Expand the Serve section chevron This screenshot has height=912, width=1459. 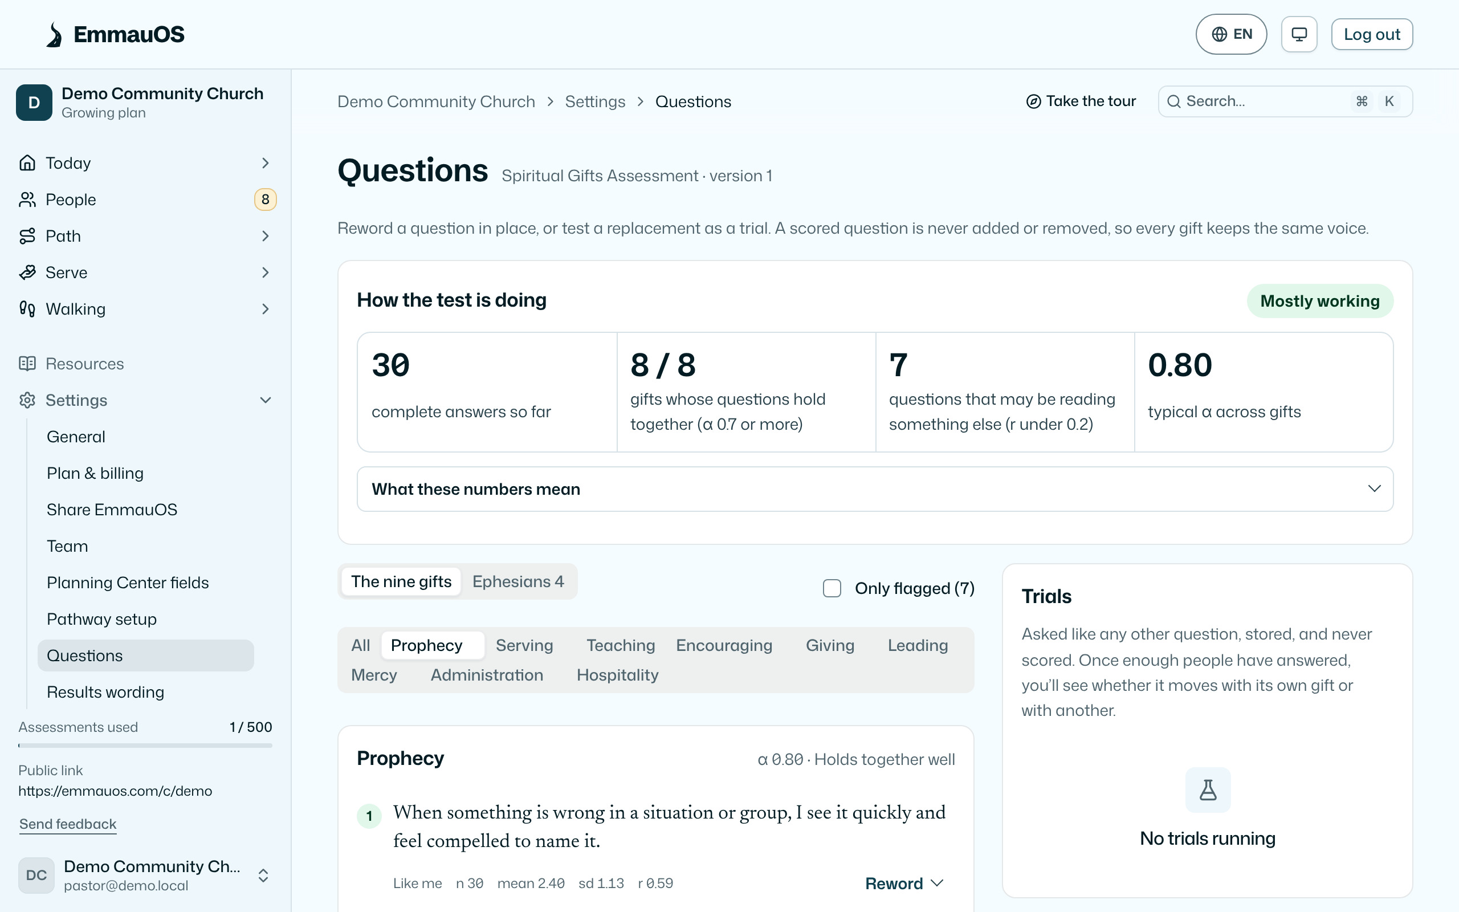[265, 272]
